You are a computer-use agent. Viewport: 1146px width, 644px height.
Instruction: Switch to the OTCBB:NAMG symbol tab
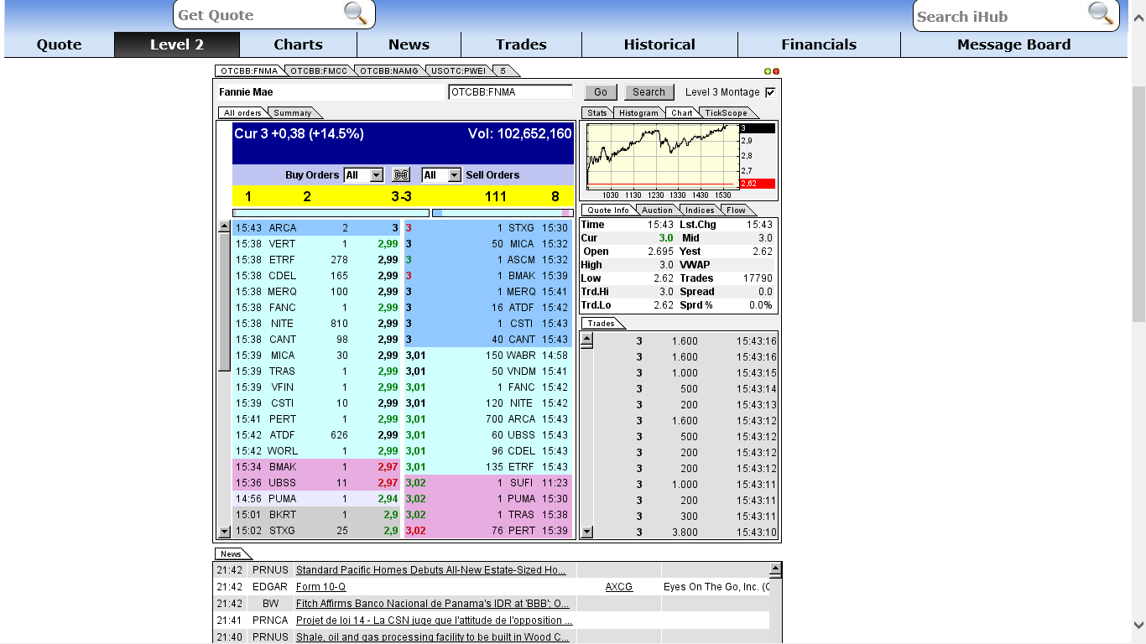pos(389,71)
